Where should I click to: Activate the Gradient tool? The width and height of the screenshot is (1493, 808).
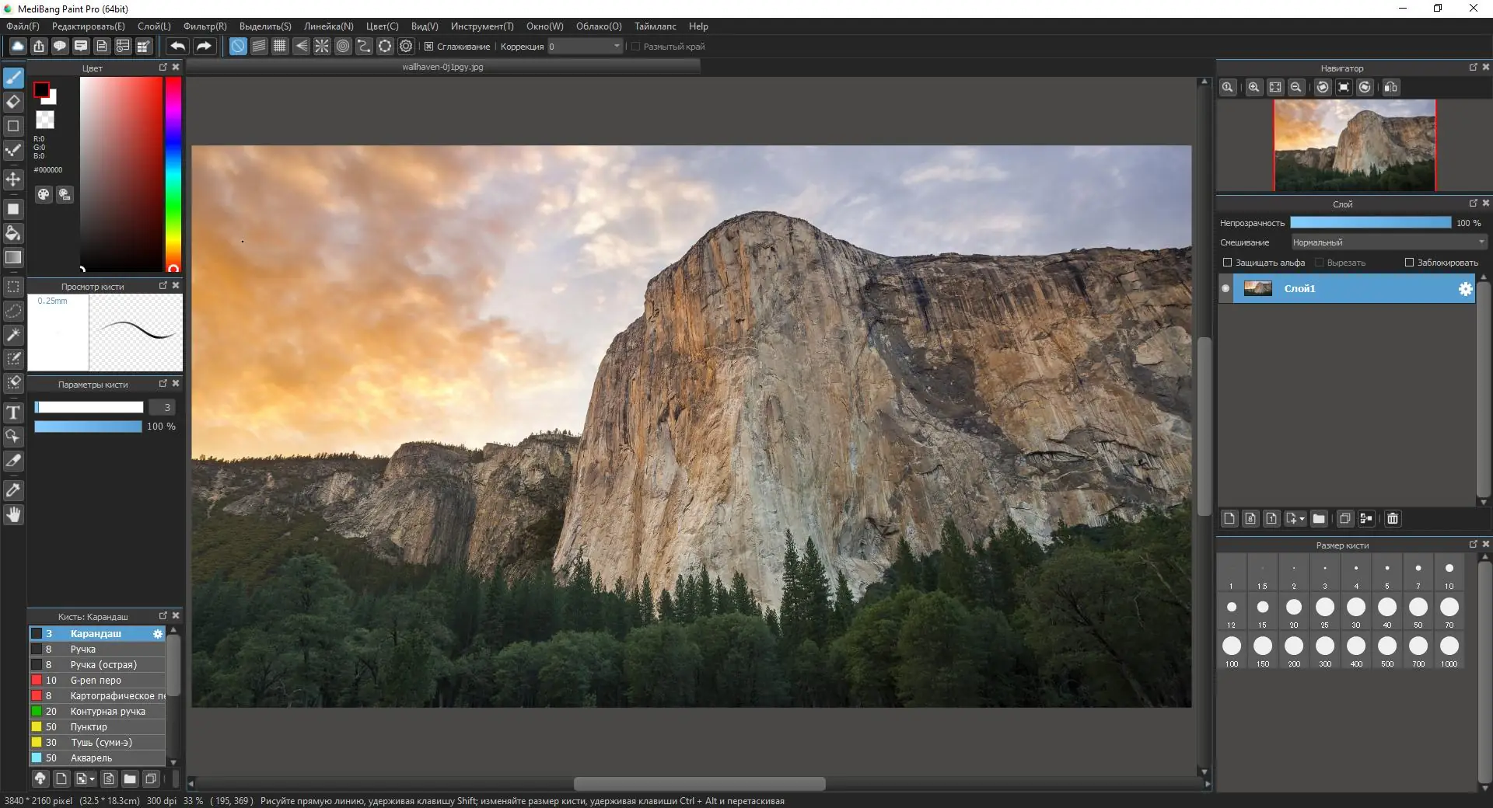click(13, 257)
